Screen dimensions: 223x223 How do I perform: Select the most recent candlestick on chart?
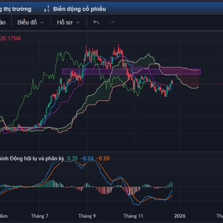(172, 82)
